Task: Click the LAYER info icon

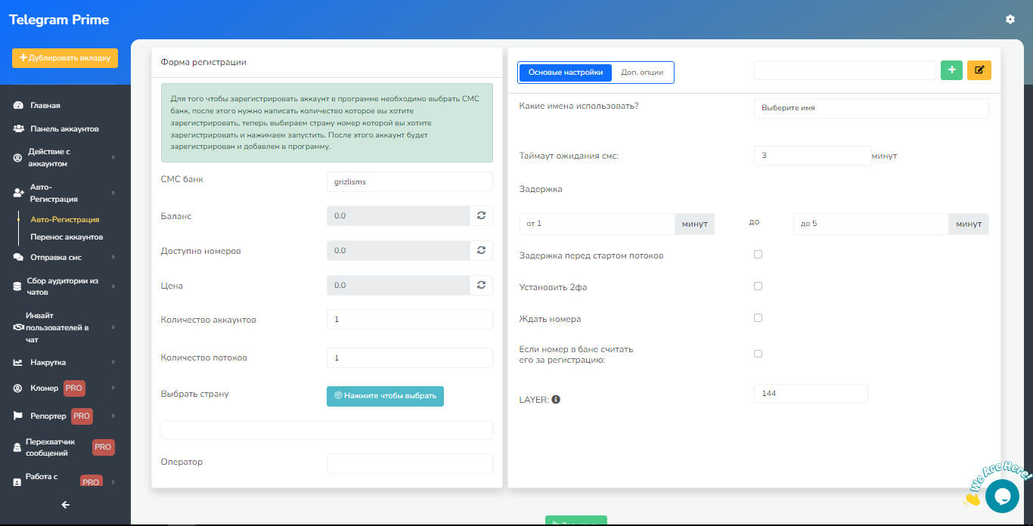Action: 556,399
